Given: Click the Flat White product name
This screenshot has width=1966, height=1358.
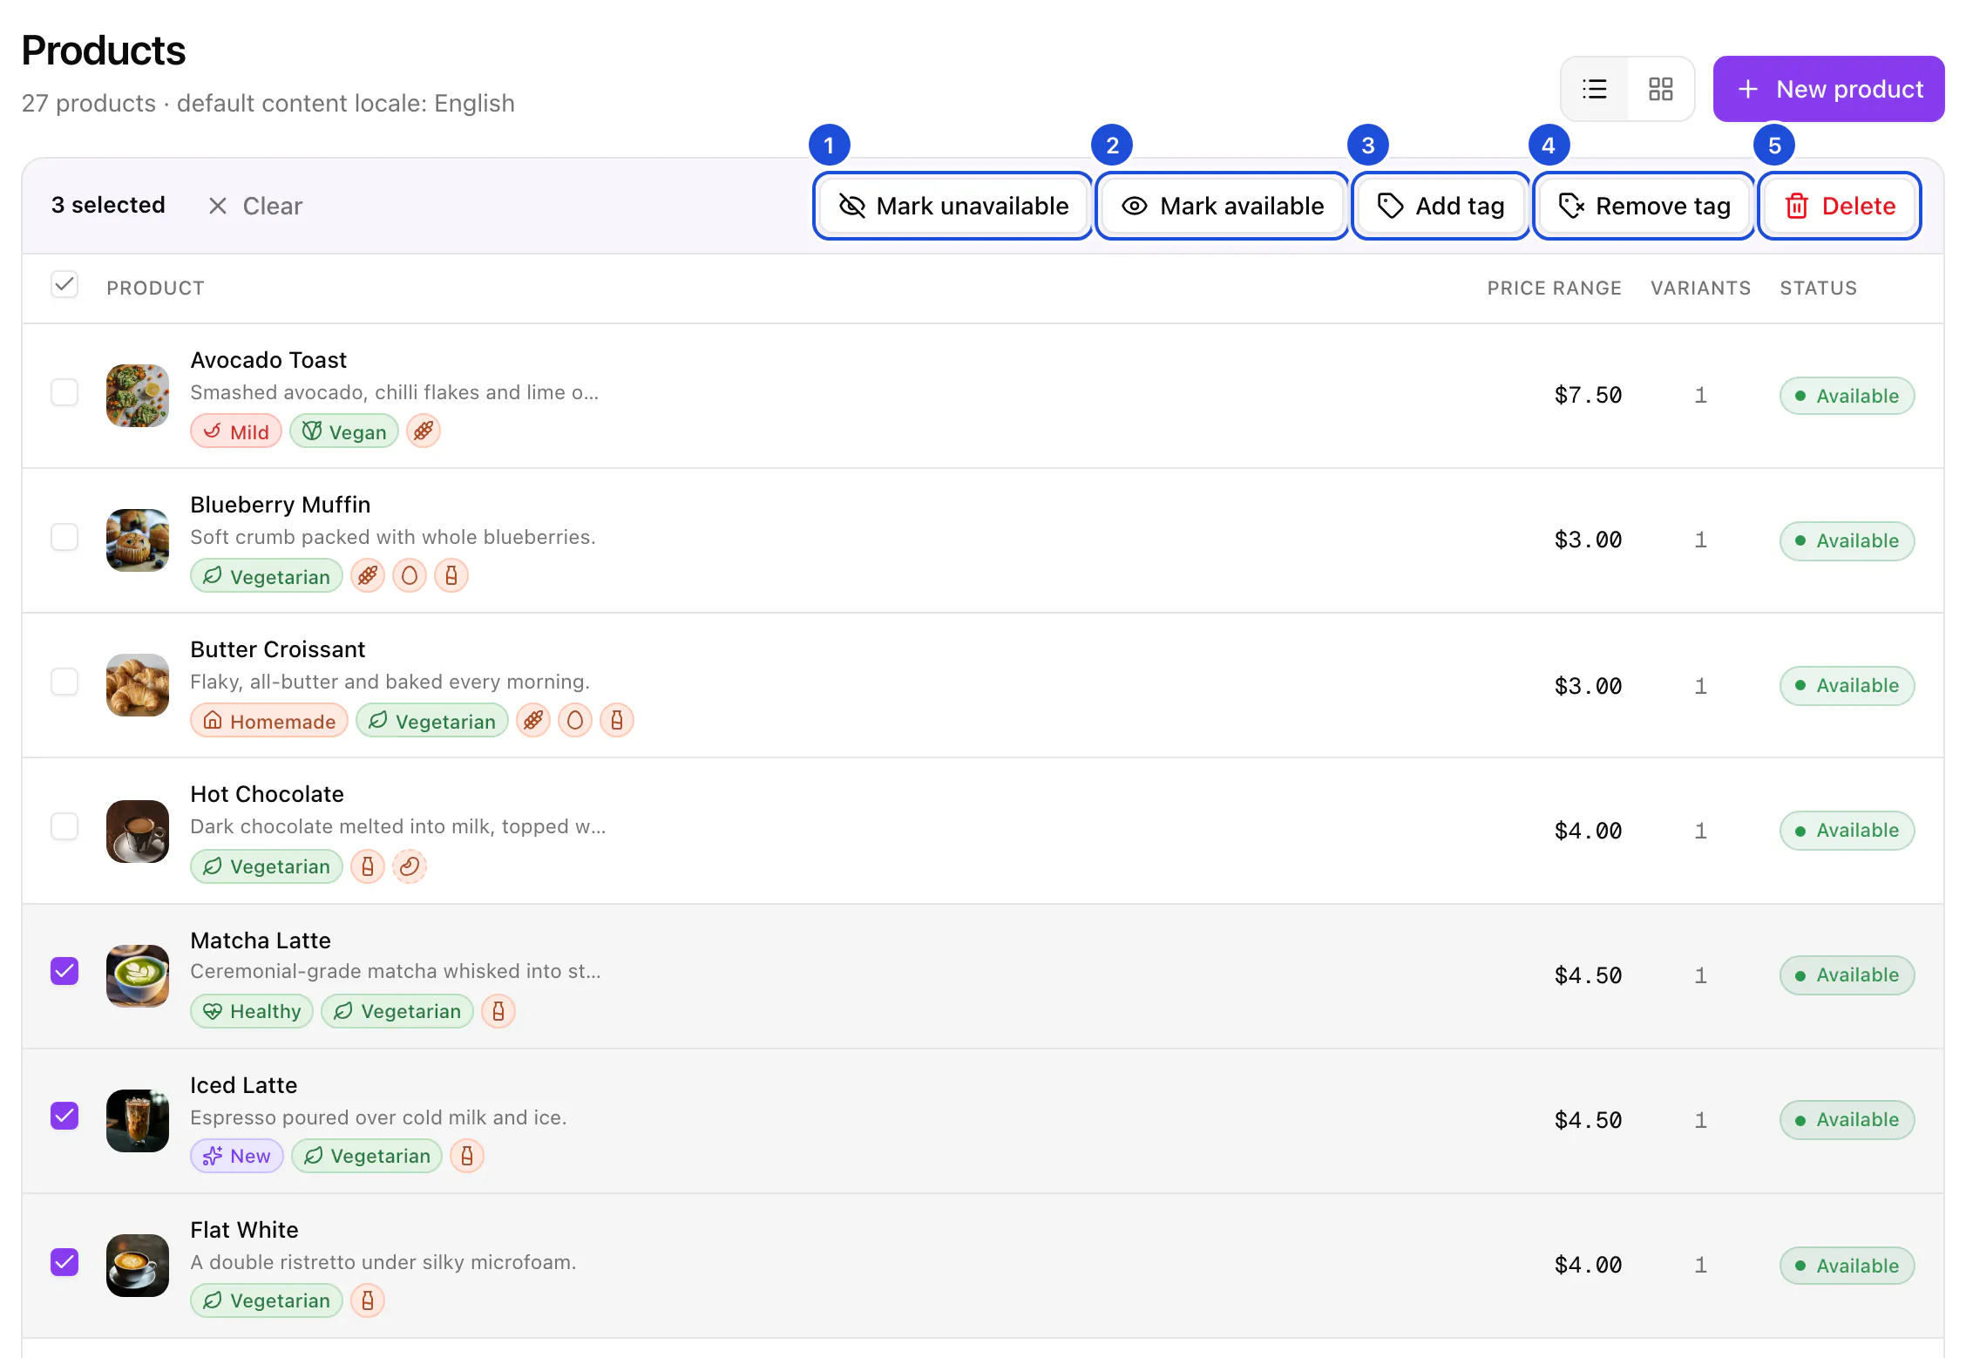Looking at the screenshot, I should (245, 1230).
